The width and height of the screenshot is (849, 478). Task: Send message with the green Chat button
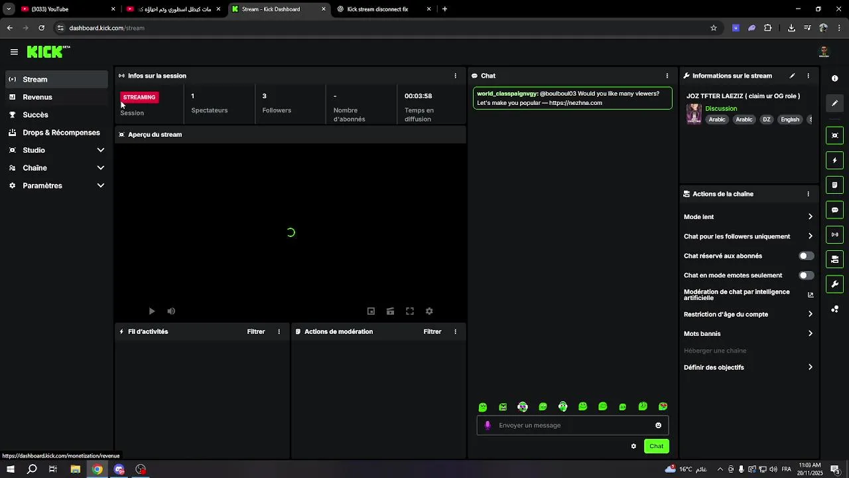click(x=656, y=446)
